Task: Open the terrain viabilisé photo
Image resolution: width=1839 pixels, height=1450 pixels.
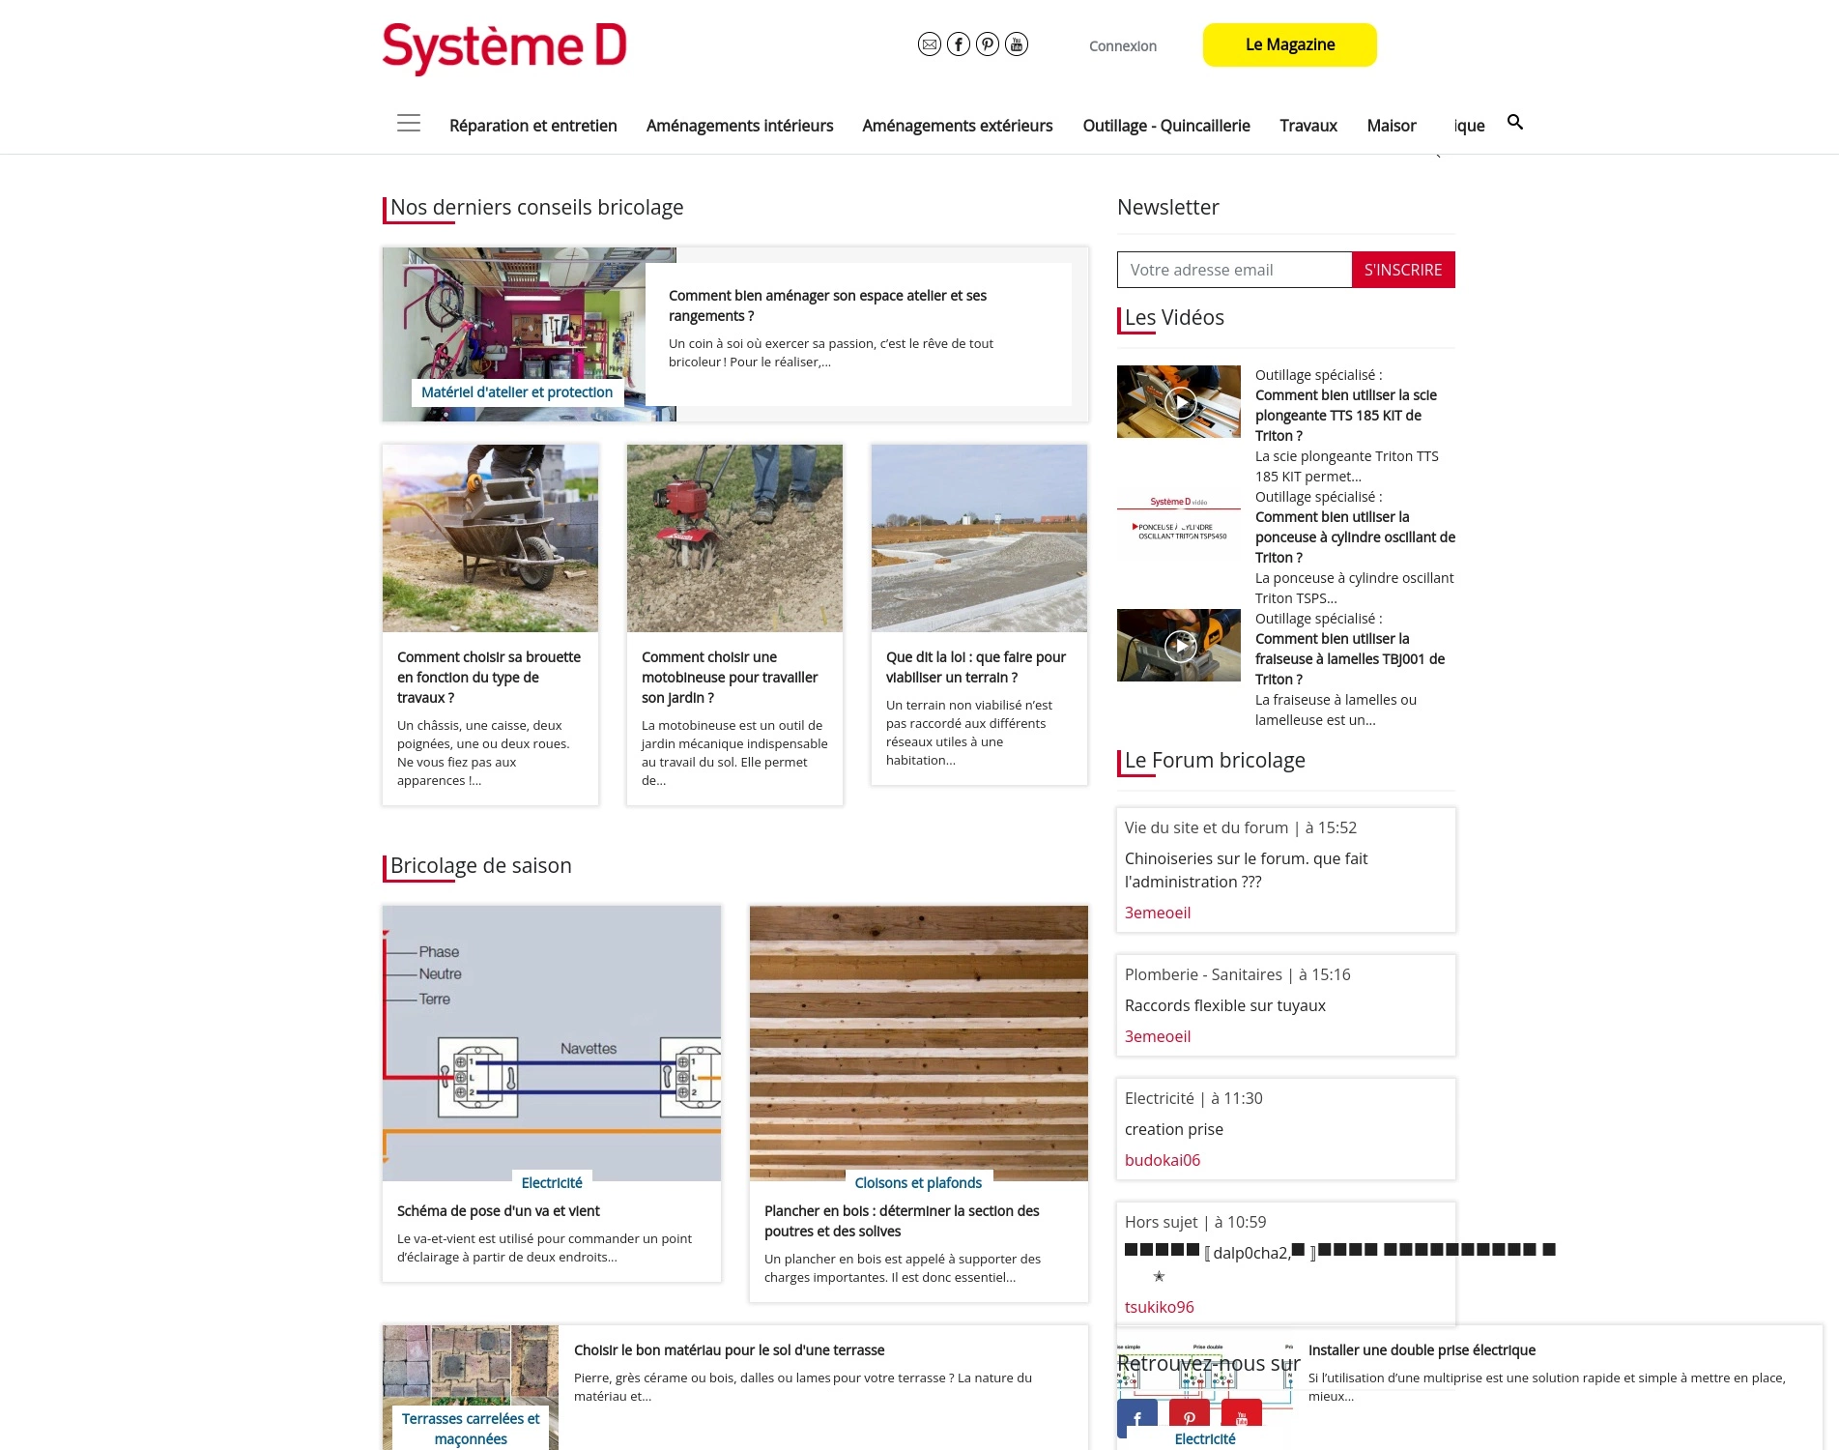Action: coord(980,538)
